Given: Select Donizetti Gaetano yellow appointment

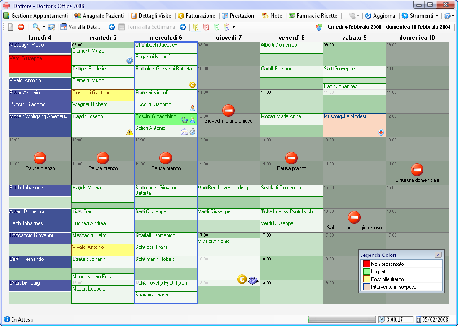Looking at the screenshot, I should (103, 95).
